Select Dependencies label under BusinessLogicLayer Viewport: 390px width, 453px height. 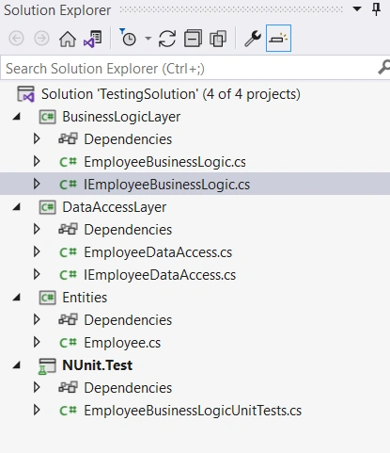[x=128, y=139]
